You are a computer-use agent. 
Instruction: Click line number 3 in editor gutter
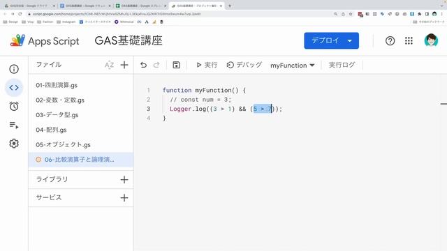pos(148,109)
